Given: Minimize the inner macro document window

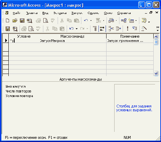Looking at the screenshot, I should 146,13.
